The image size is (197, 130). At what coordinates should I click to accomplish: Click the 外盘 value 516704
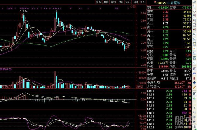[164, 67]
